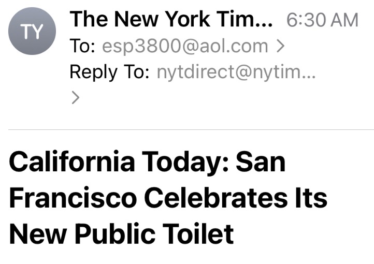Expand chevron beside esp3800@aol.com
The height and width of the screenshot is (264, 374).
(280, 46)
